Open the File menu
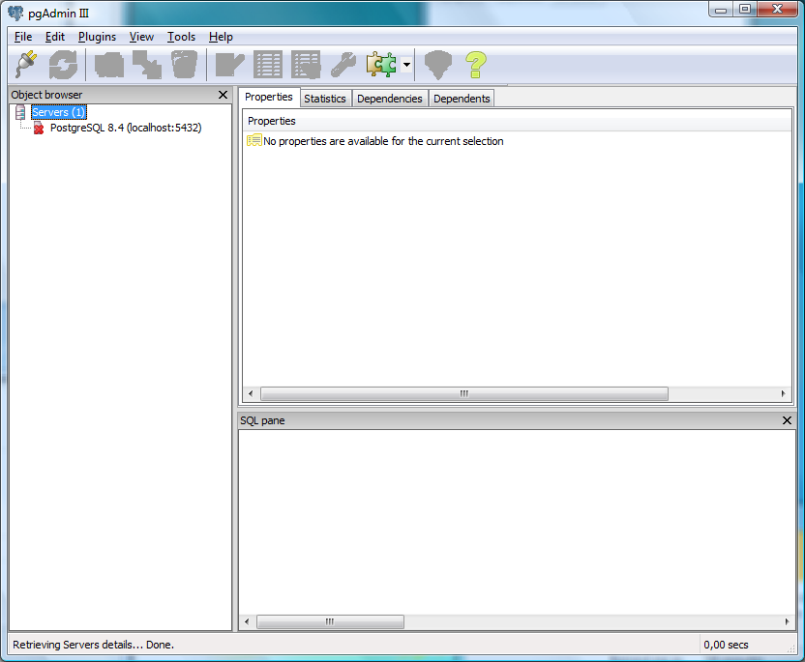The image size is (805, 662). 23,37
